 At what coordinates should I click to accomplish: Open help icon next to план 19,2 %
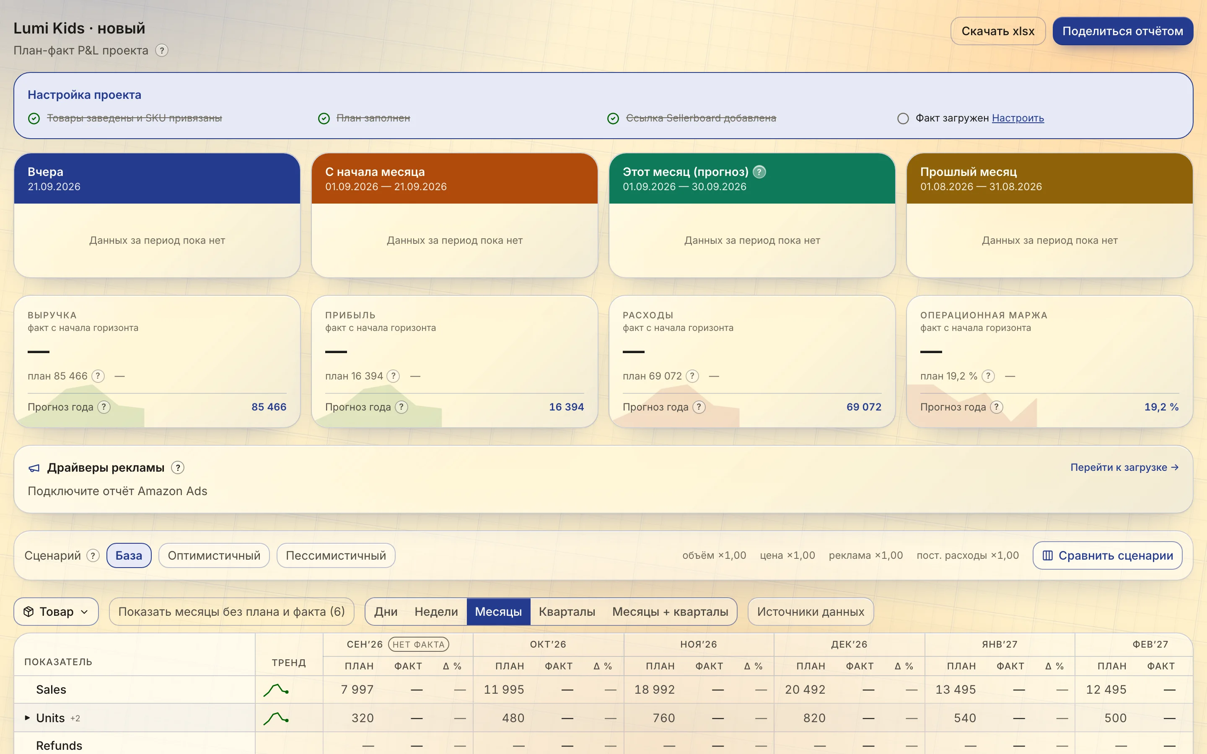point(988,376)
